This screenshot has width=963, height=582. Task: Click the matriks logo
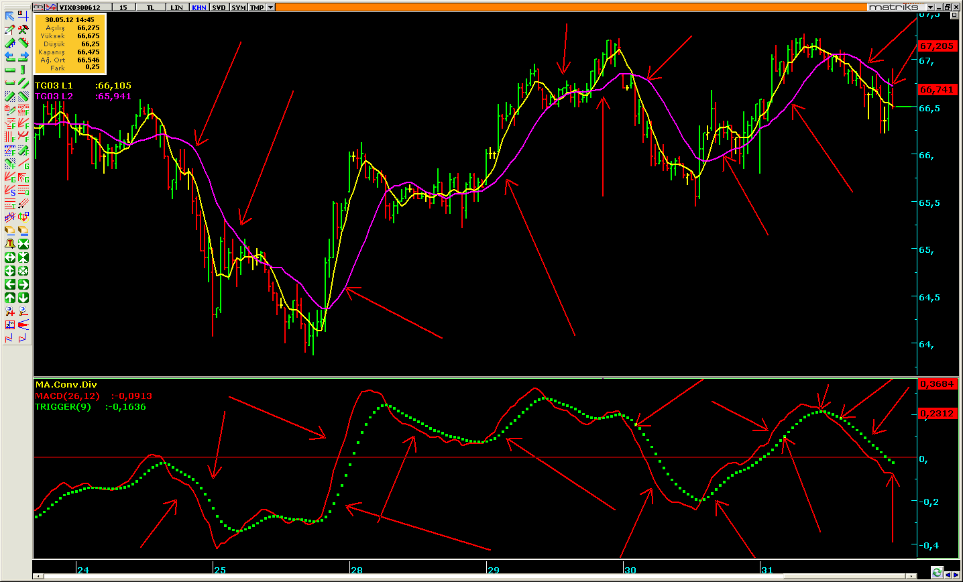click(x=893, y=7)
